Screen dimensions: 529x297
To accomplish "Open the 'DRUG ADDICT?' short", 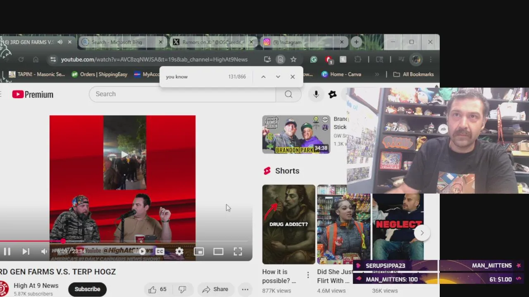I will (x=288, y=224).
